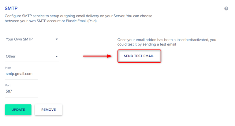Screen dimensions: 235x126
Task: Click the Port field showing 587
Action: [x=21, y=91]
